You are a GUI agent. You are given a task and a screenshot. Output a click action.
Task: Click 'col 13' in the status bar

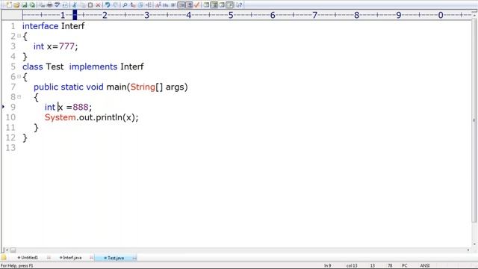352,266
